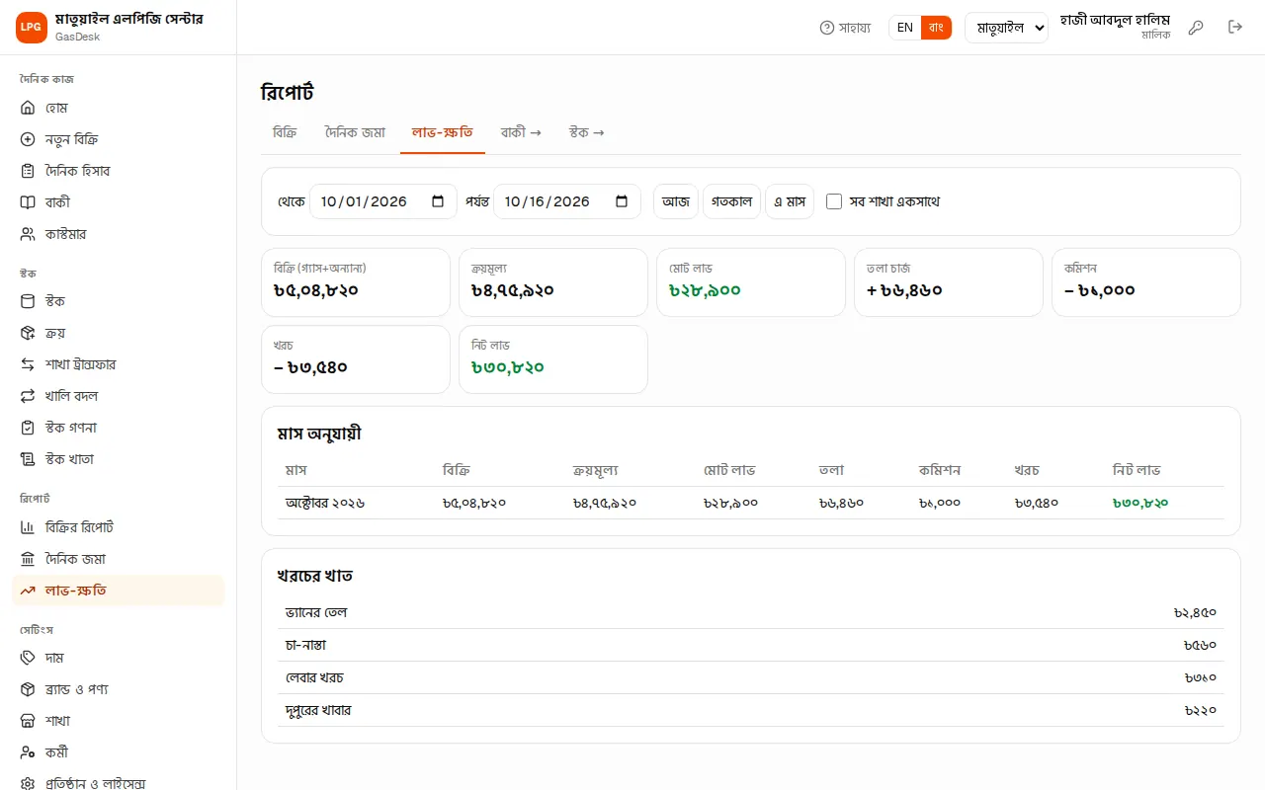Click the logout icon in the header
The image size is (1265, 790).
[x=1235, y=28]
